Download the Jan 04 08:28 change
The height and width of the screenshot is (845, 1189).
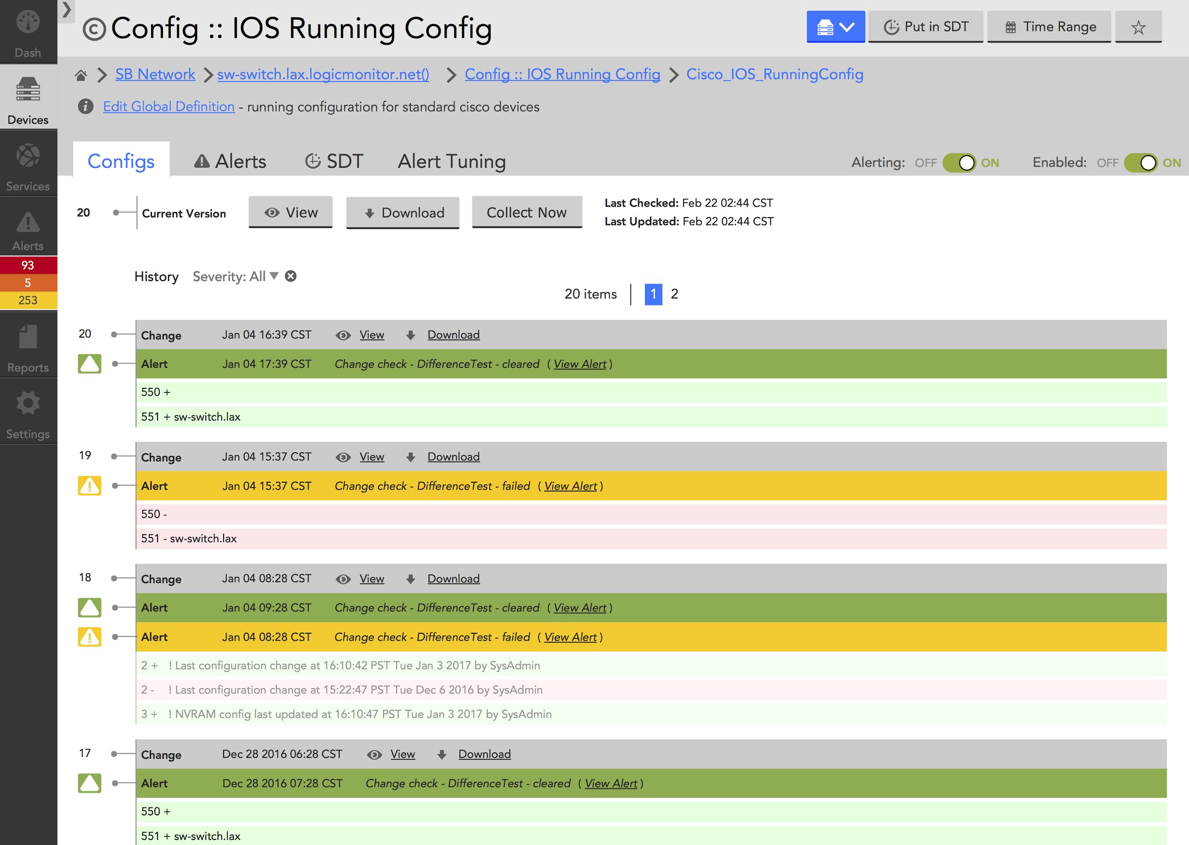point(454,579)
